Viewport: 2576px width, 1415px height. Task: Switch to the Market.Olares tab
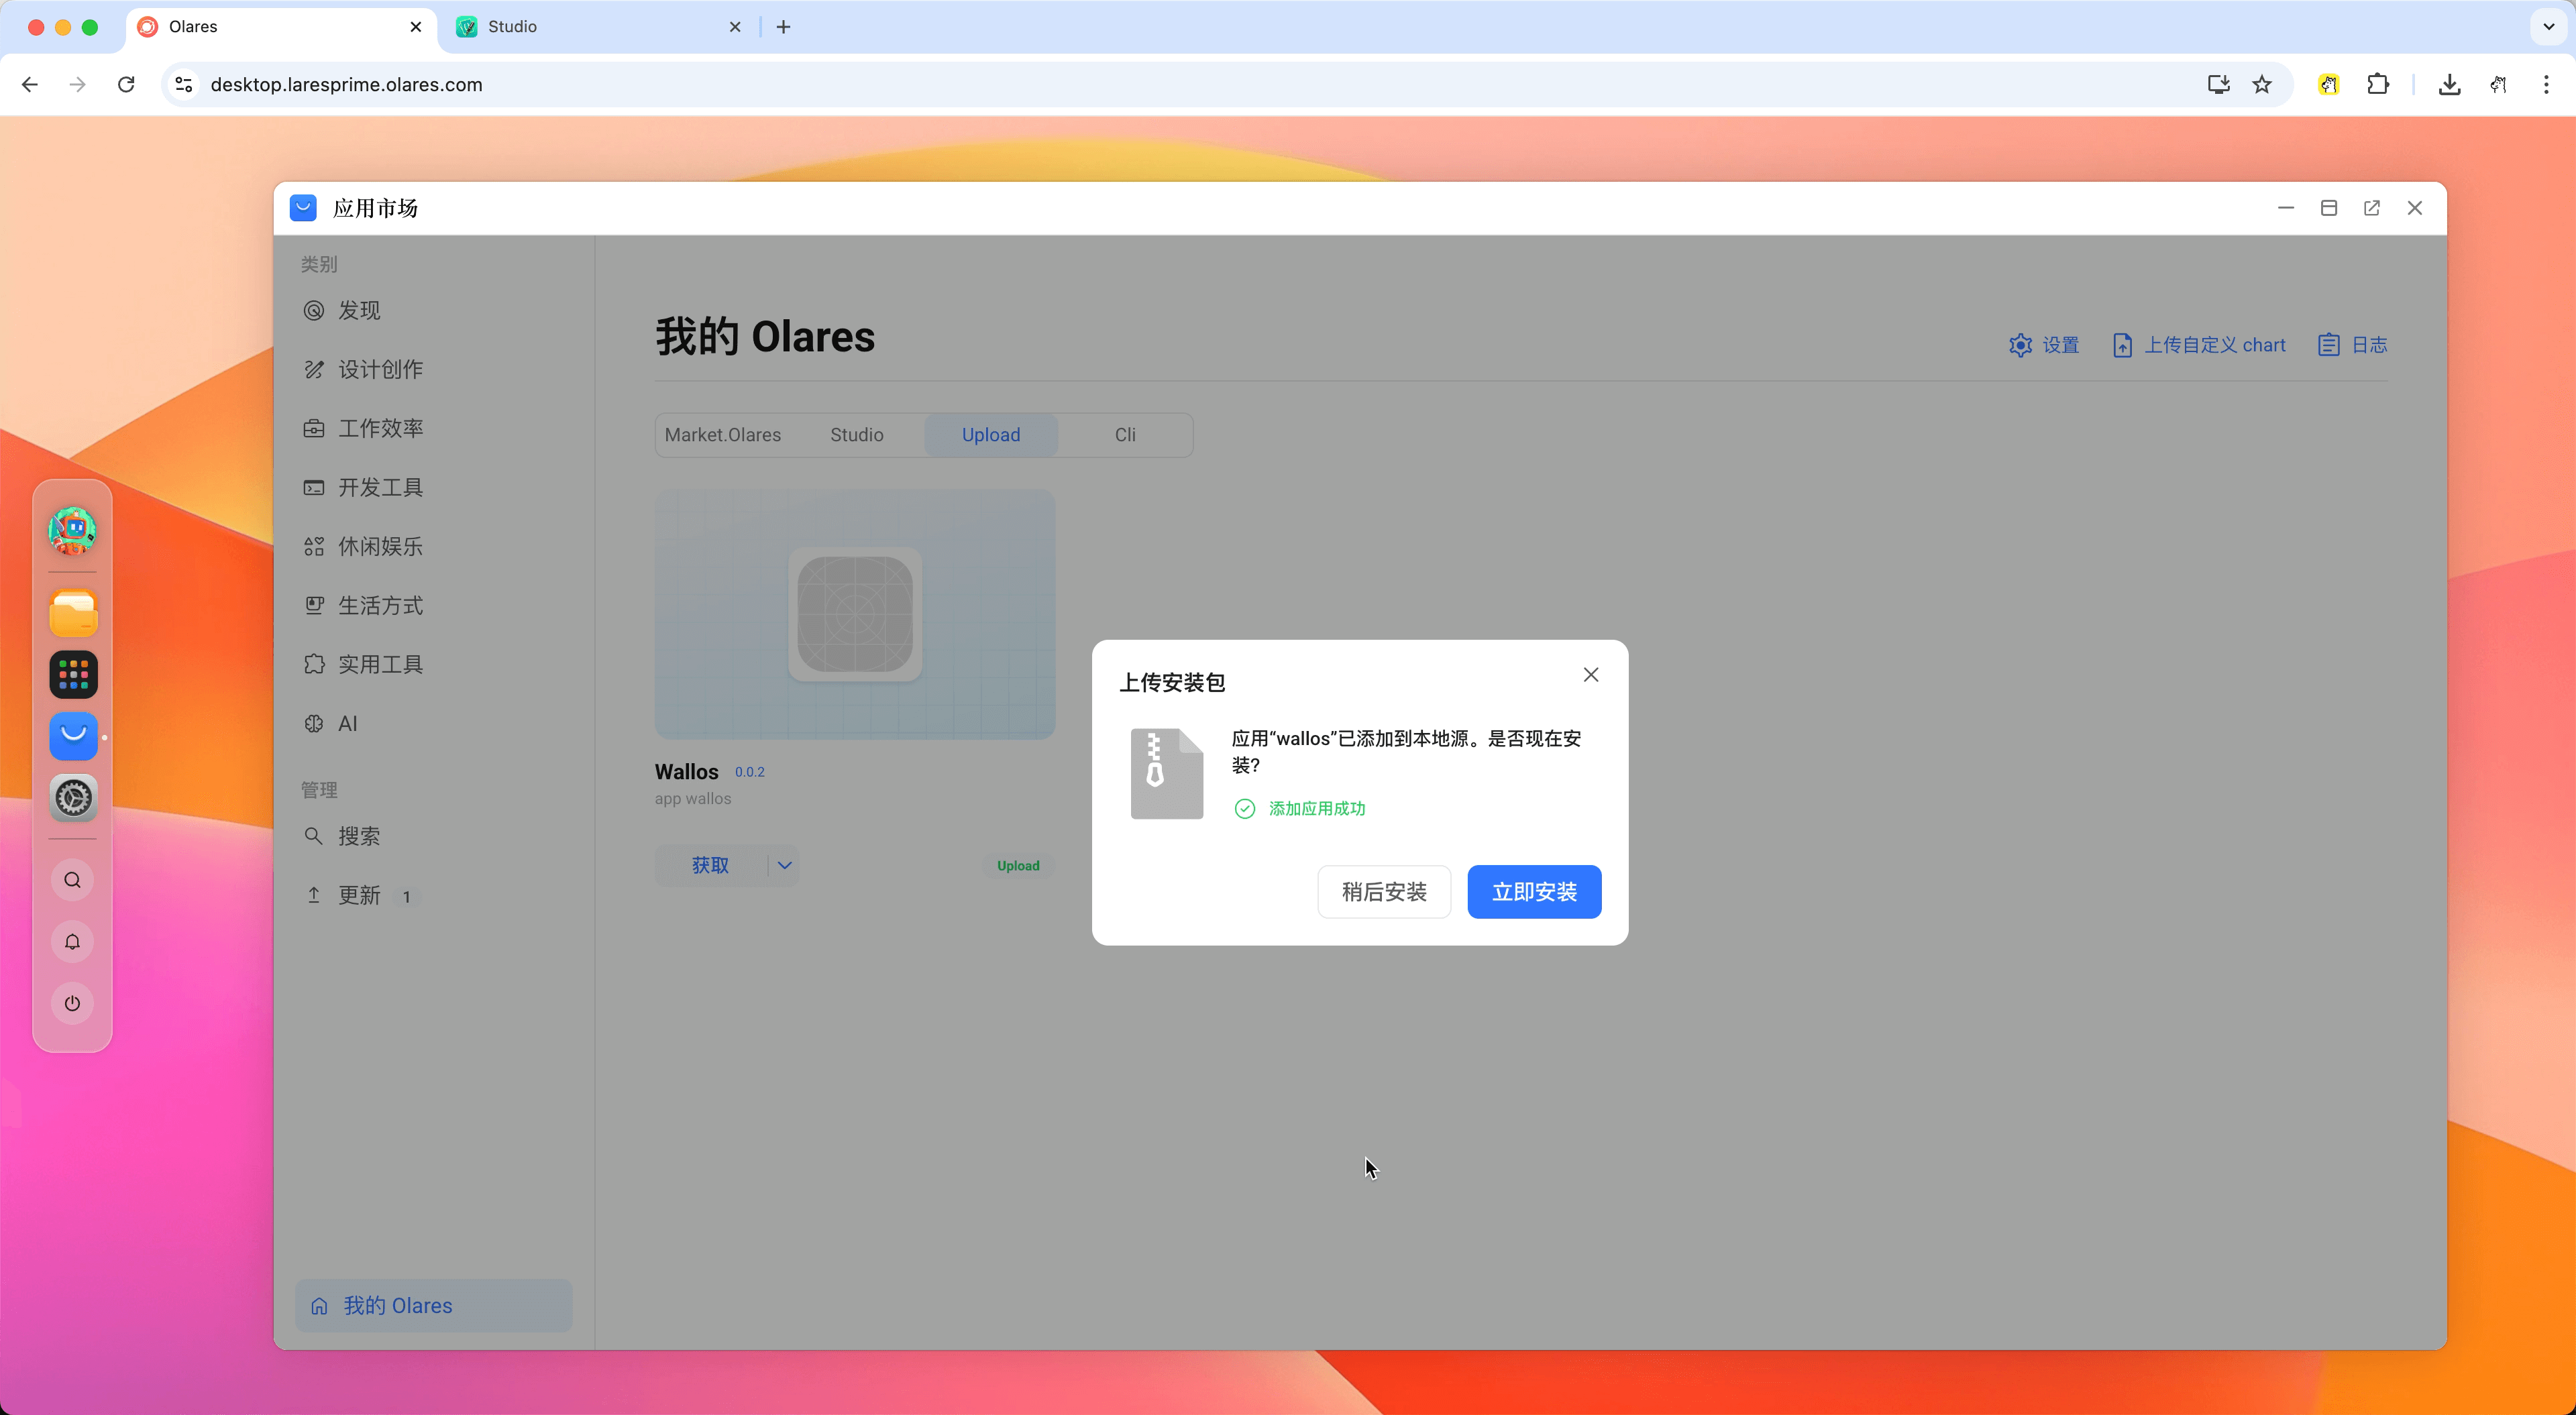point(723,434)
